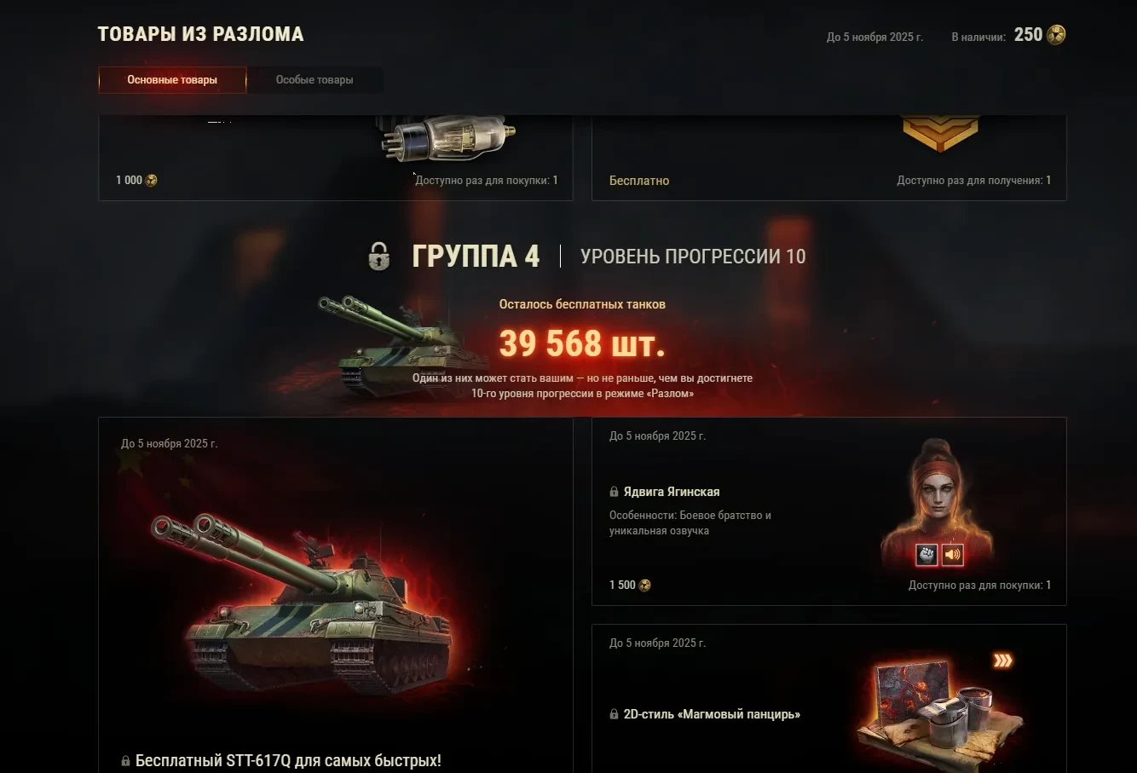Open the vacuum tube item image
Image resolution: width=1137 pixels, height=773 pixels.
[x=448, y=138]
